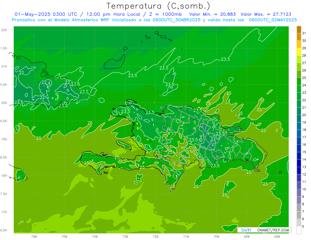
Task: Click the '20N' latitude axis label
Action: pos(4,103)
